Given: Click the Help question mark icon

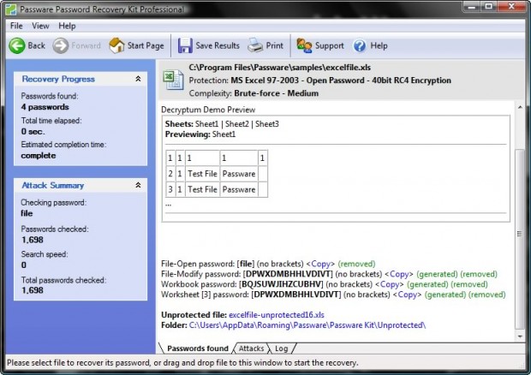Looking at the screenshot, I should [360, 45].
